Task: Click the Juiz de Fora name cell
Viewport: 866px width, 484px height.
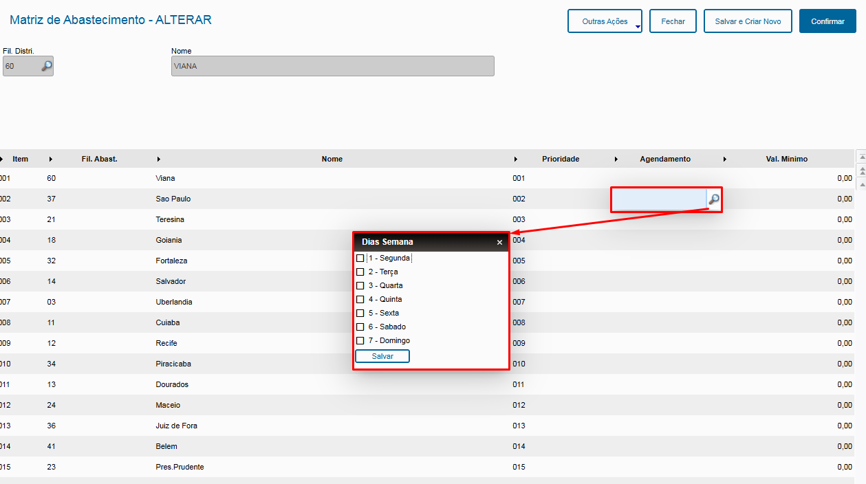Action: click(177, 426)
